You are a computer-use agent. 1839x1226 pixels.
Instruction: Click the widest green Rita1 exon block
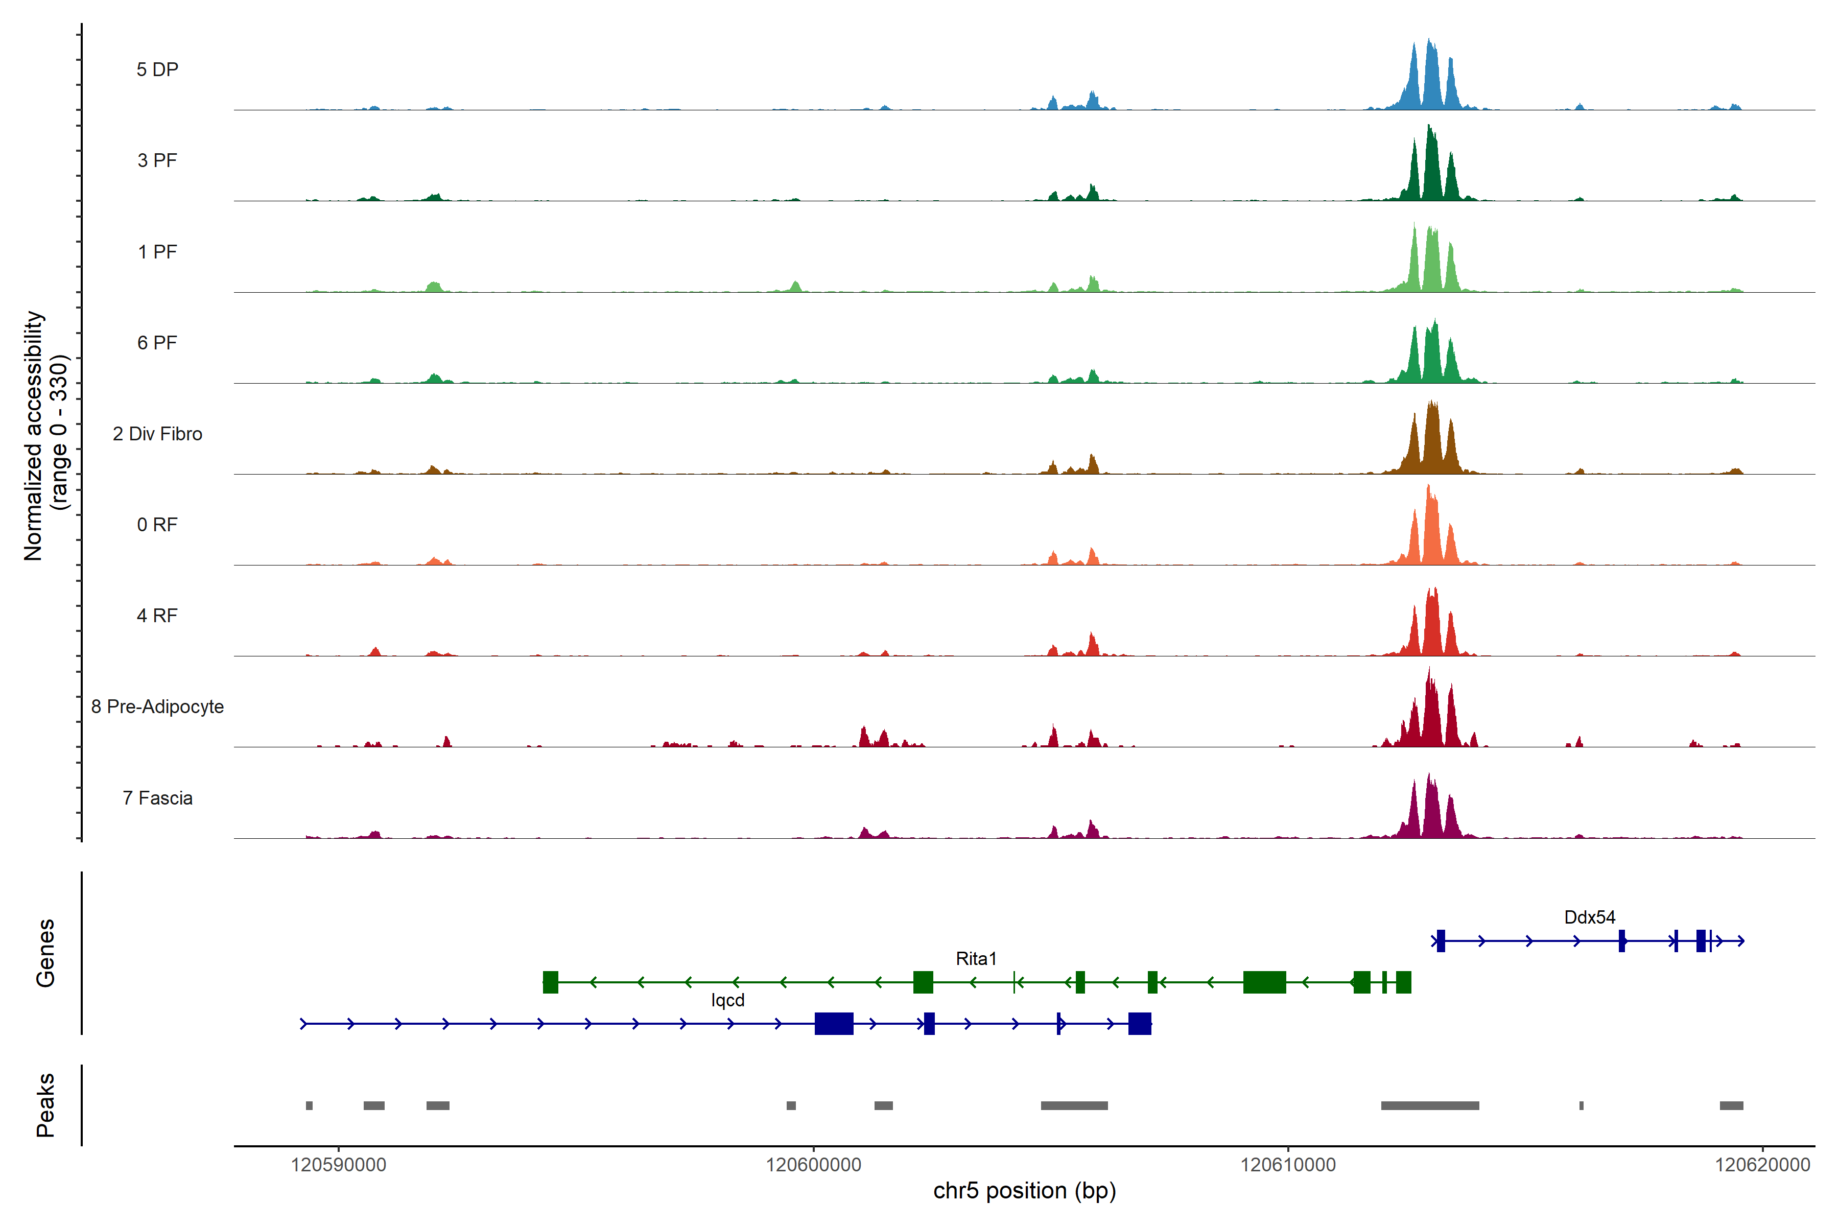tap(1264, 982)
